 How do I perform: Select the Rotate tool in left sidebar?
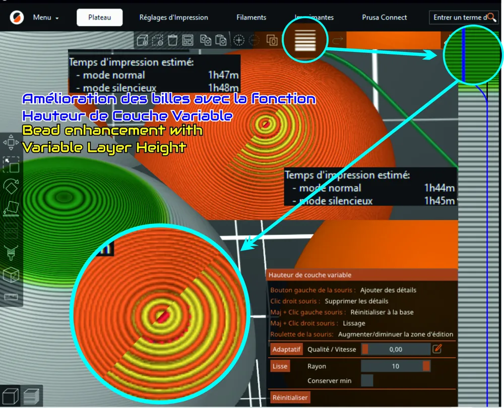[11, 186]
